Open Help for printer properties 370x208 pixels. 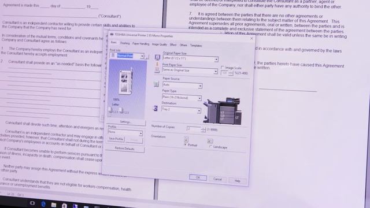coord(238,181)
